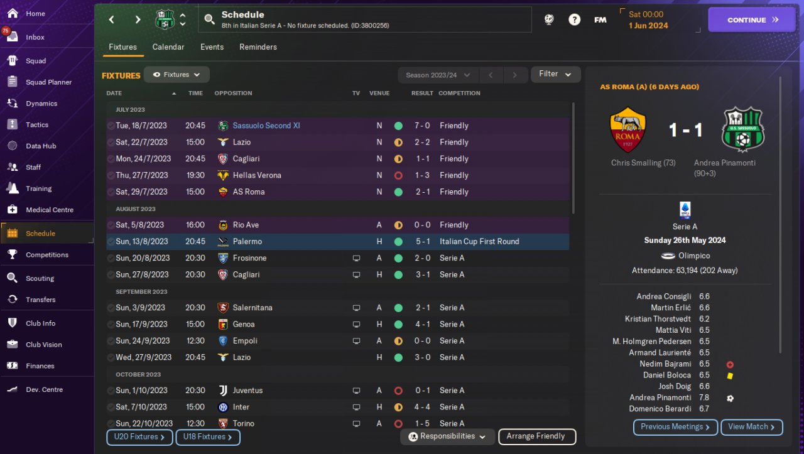Viewport: 804px width, 454px height.
Task: Click the fixtures list vertical scrollbar
Action: click(573, 158)
